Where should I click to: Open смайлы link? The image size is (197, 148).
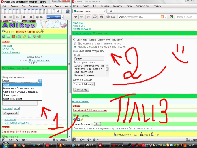[x=8, y=108]
